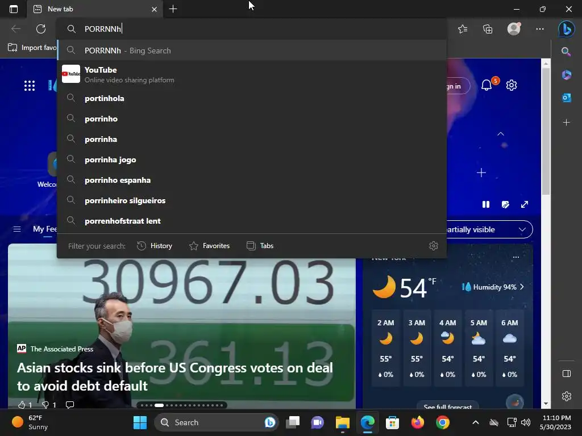Open Bing chat sidebar button

point(567,28)
